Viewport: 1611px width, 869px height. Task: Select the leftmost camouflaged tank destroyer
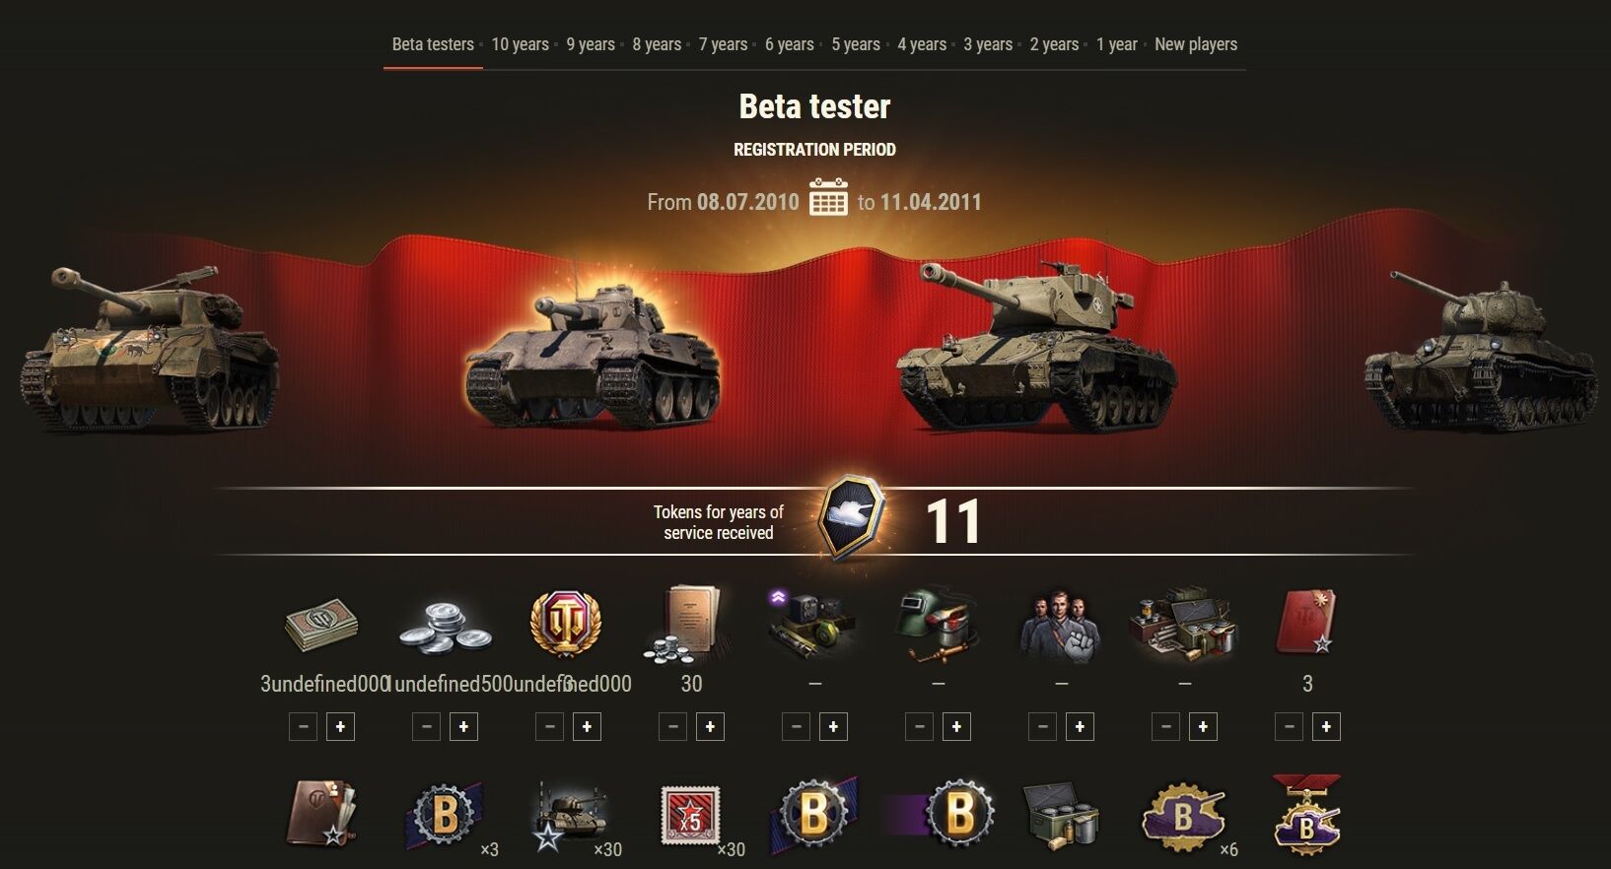click(x=148, y=348)
